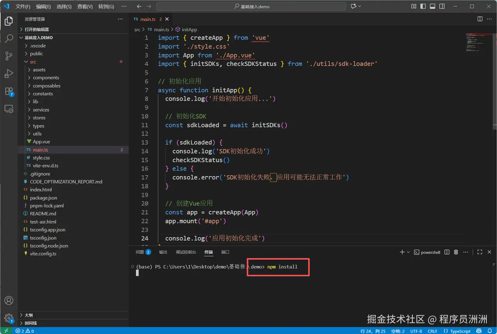This screenshot has height=334, width=497.
Task: Open Copilot chat icon in title bar
Action: click(353, 7)
